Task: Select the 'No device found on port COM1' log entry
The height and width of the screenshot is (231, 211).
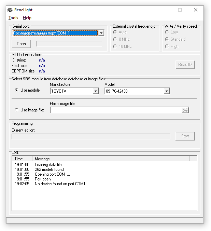Action: click(60, 184)
